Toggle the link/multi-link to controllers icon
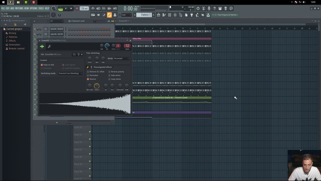321x181 pixels. [x=109, y=15]
